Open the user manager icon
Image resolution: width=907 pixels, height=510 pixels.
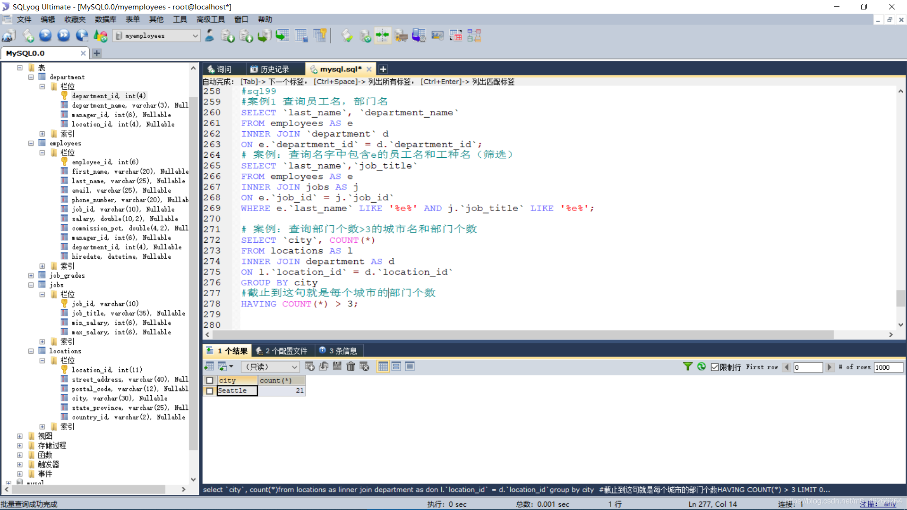pyautogui.click(x=210, y=35)
